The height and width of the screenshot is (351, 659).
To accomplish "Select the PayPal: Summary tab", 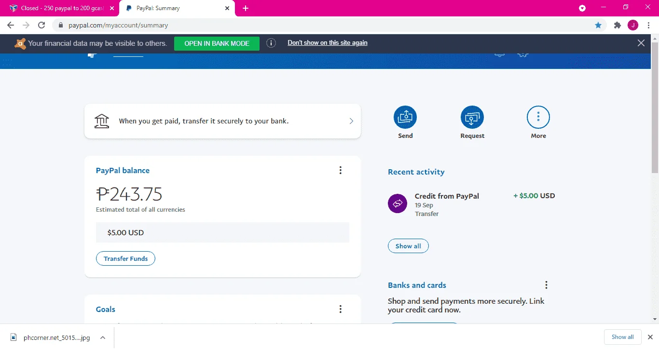I will (177, 8).
